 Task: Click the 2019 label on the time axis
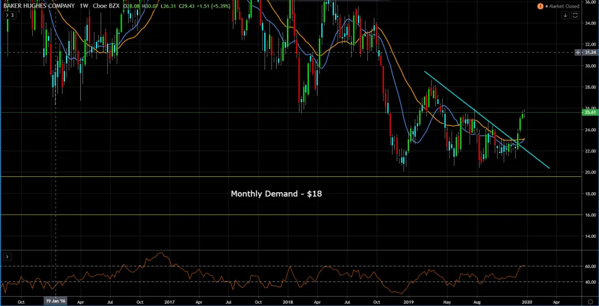pyautogui.click(x=408, y=301)
